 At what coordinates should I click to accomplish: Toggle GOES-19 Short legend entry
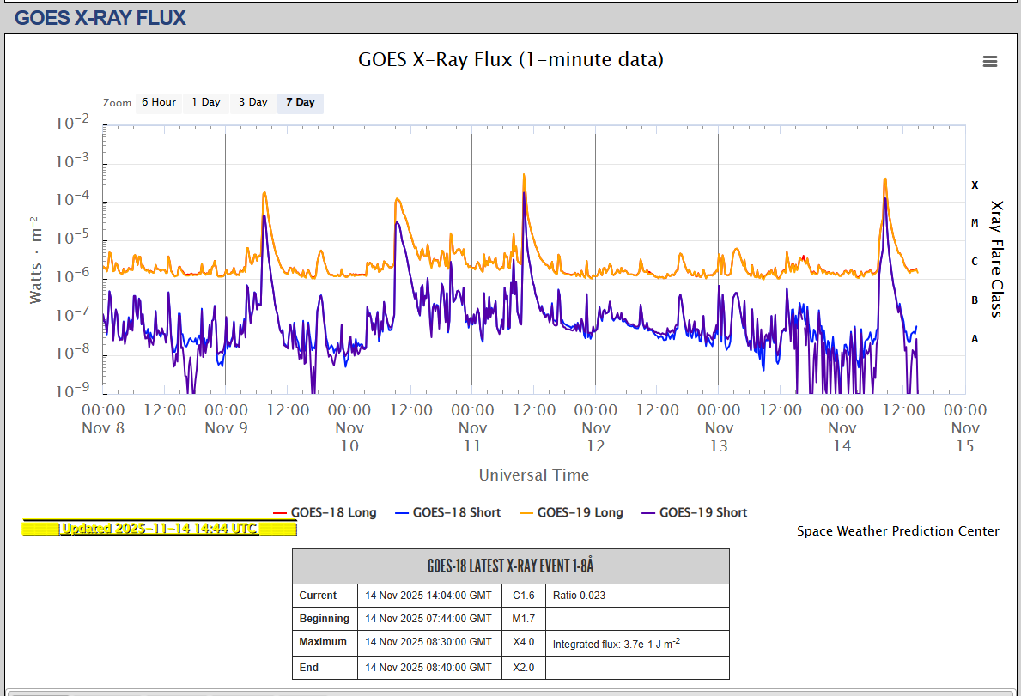tap(694, 512)
